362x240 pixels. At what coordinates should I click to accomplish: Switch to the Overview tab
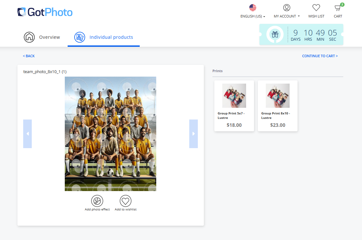coord(42,37)
